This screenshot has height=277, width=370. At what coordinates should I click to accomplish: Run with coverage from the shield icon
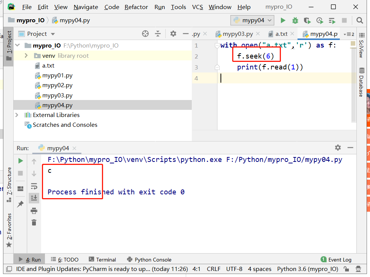click(307, 20)
